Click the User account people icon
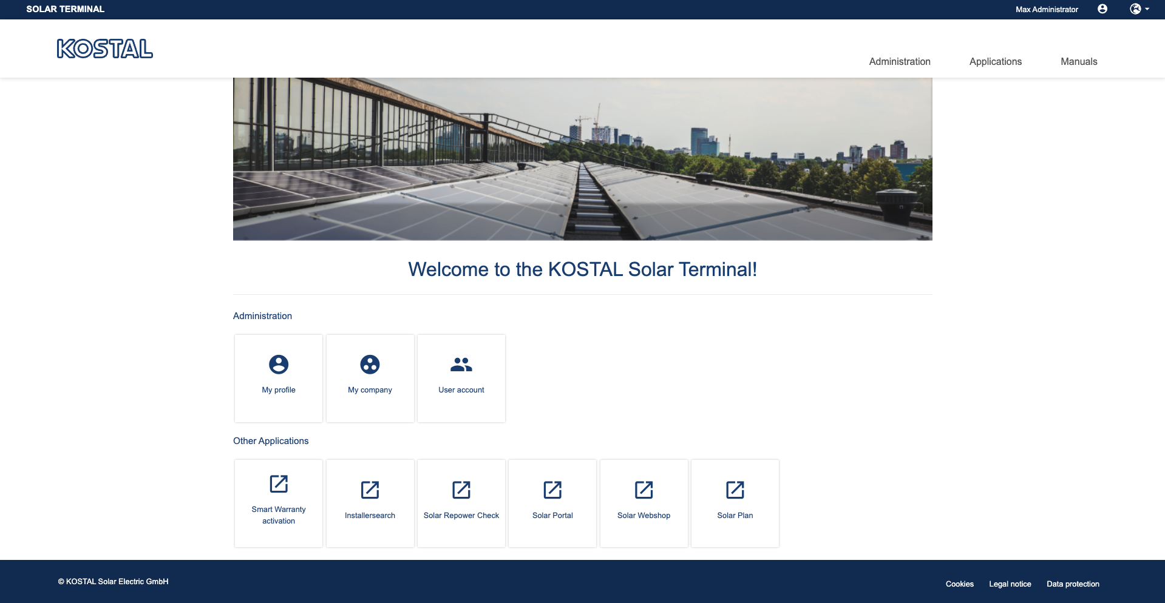Screen dimensions: 1165x603 461,365
